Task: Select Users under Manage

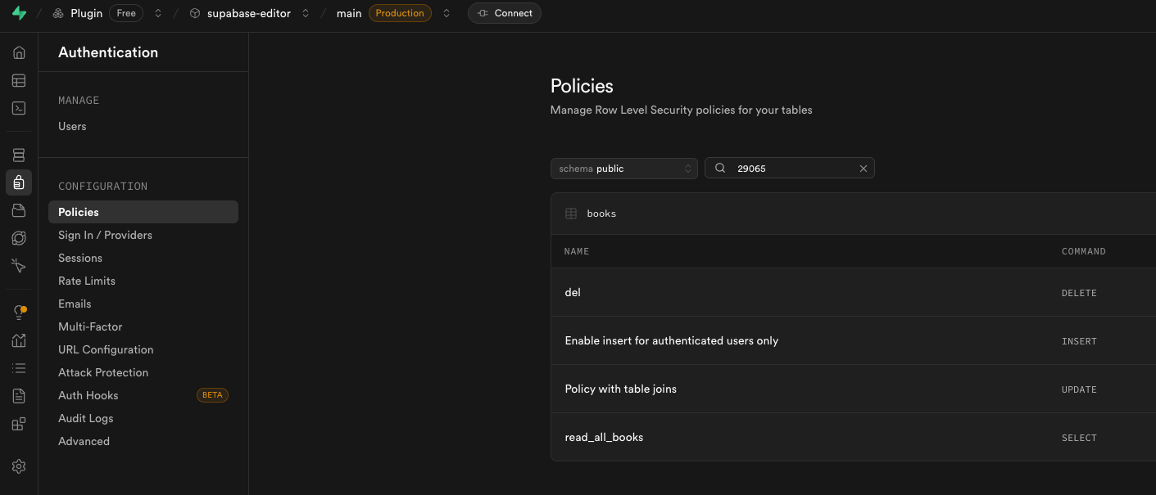Action: coord(72,126)
